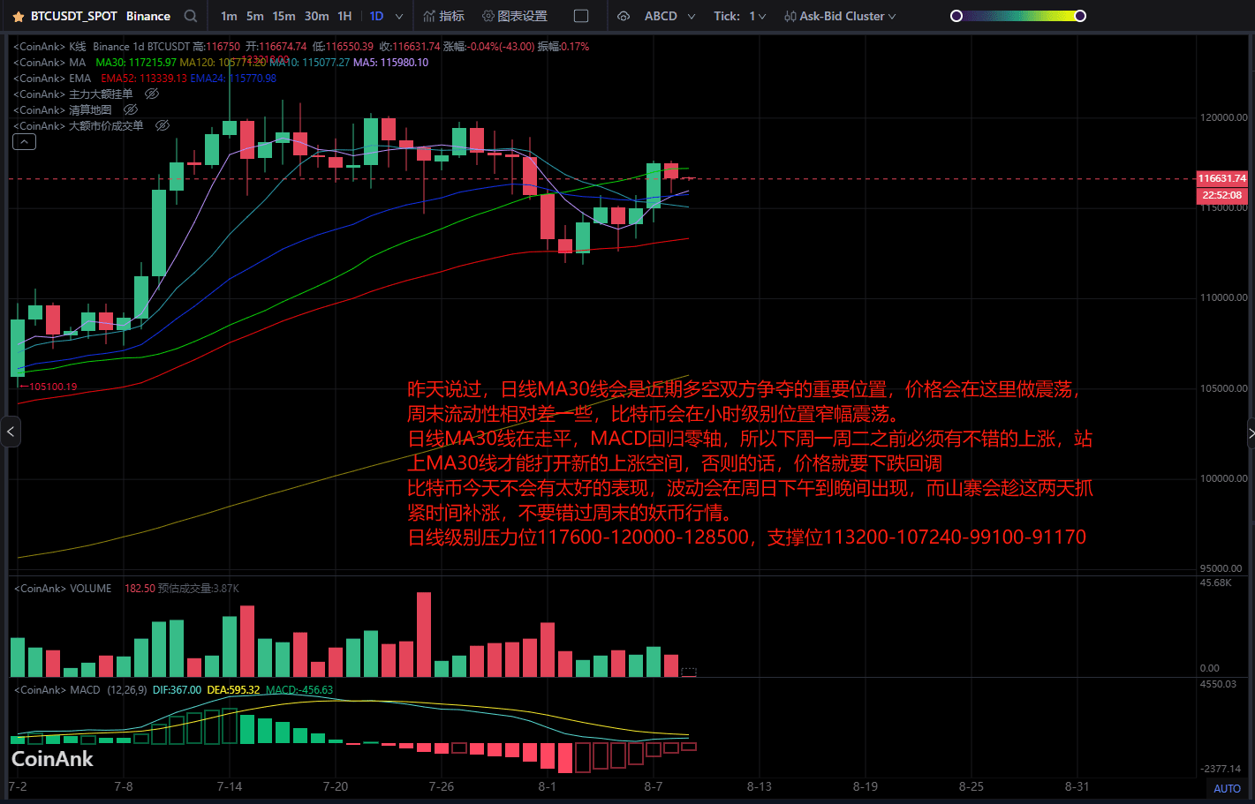Select the 5m timeframe
The image size is (1255, 804).
[254, 16]
